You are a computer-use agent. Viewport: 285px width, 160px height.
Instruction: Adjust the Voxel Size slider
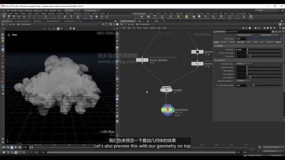264,49
